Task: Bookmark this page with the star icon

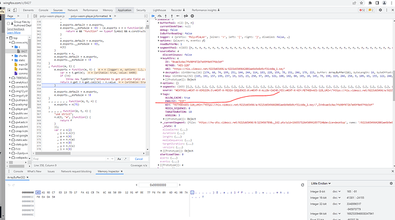Action: point(361,3)
